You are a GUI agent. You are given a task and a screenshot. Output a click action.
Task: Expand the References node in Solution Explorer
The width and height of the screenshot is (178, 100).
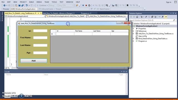(133, 31)
